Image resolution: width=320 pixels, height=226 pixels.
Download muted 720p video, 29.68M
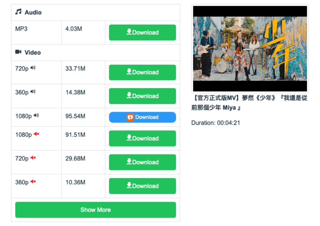(x=142, y=162)
